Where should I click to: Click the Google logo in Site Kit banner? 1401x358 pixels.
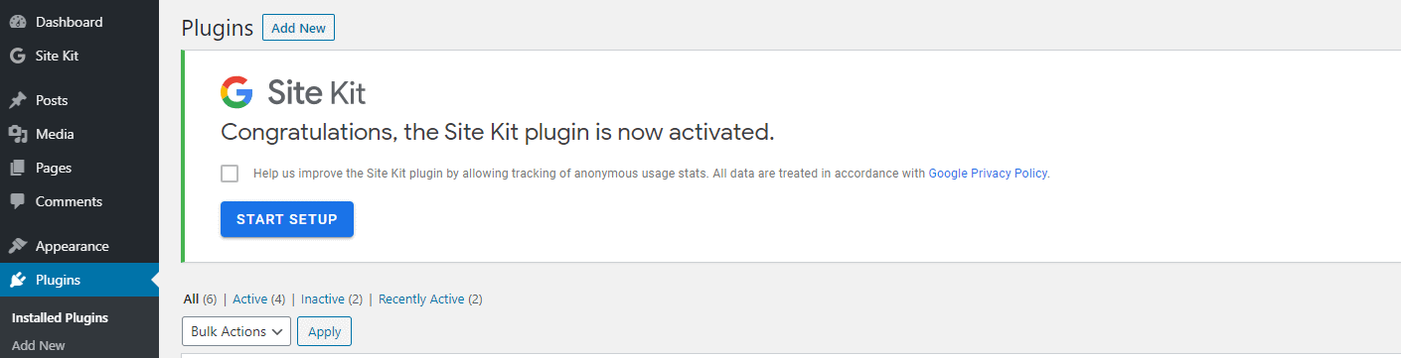(236, 92)
